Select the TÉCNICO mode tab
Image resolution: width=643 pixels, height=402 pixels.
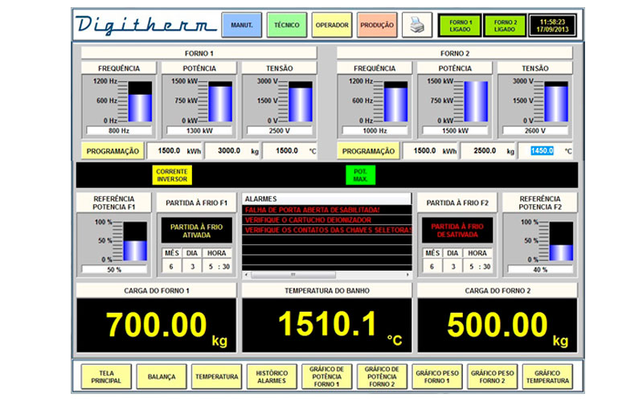(x=286, y=26)
